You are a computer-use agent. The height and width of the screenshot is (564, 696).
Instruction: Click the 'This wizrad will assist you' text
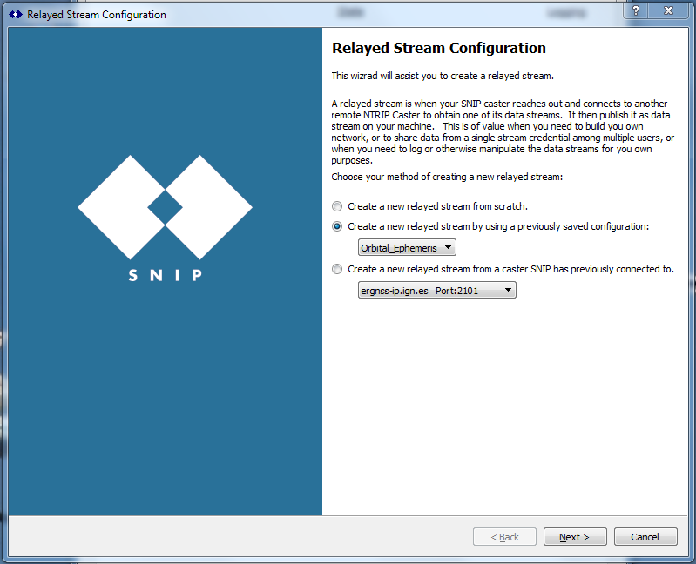[x=443, y=76]
